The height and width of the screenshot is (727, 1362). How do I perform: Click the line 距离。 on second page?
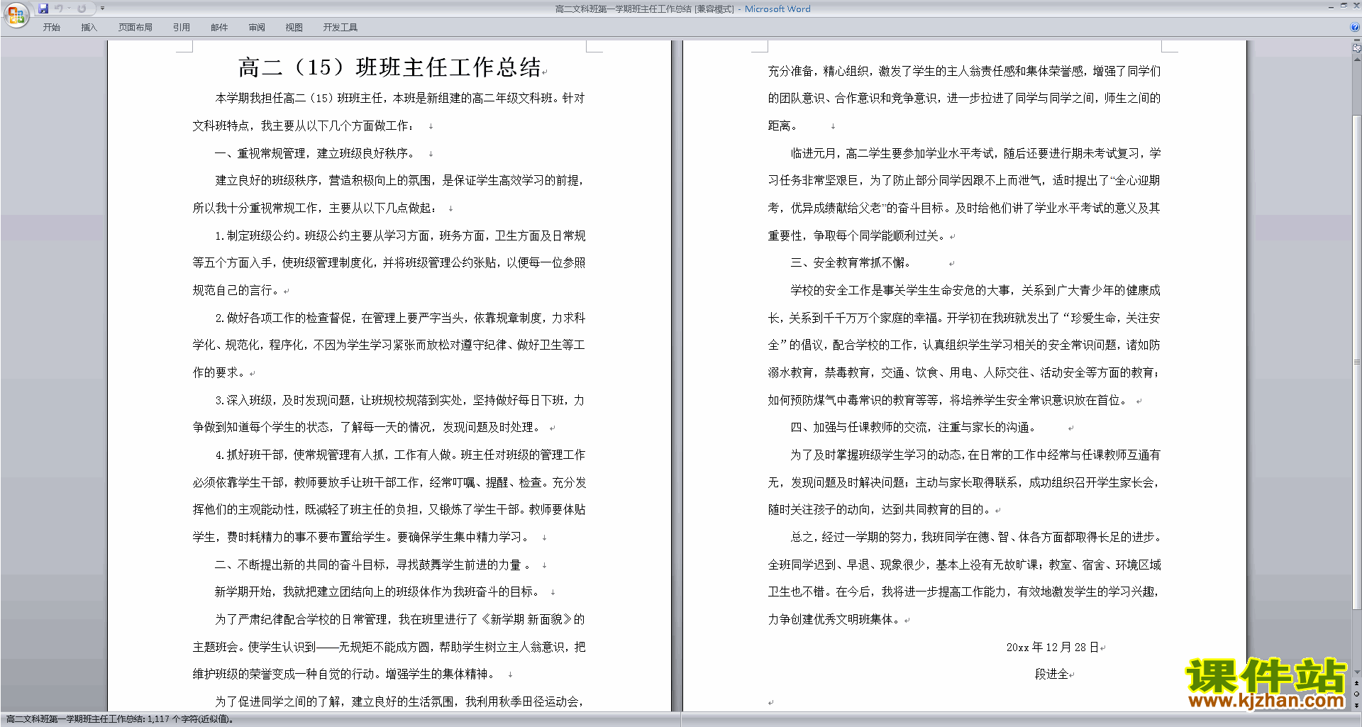click(782, 126)
